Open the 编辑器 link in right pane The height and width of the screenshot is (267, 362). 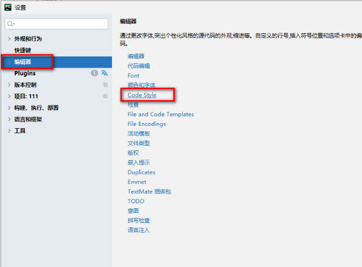coord(136,56)
